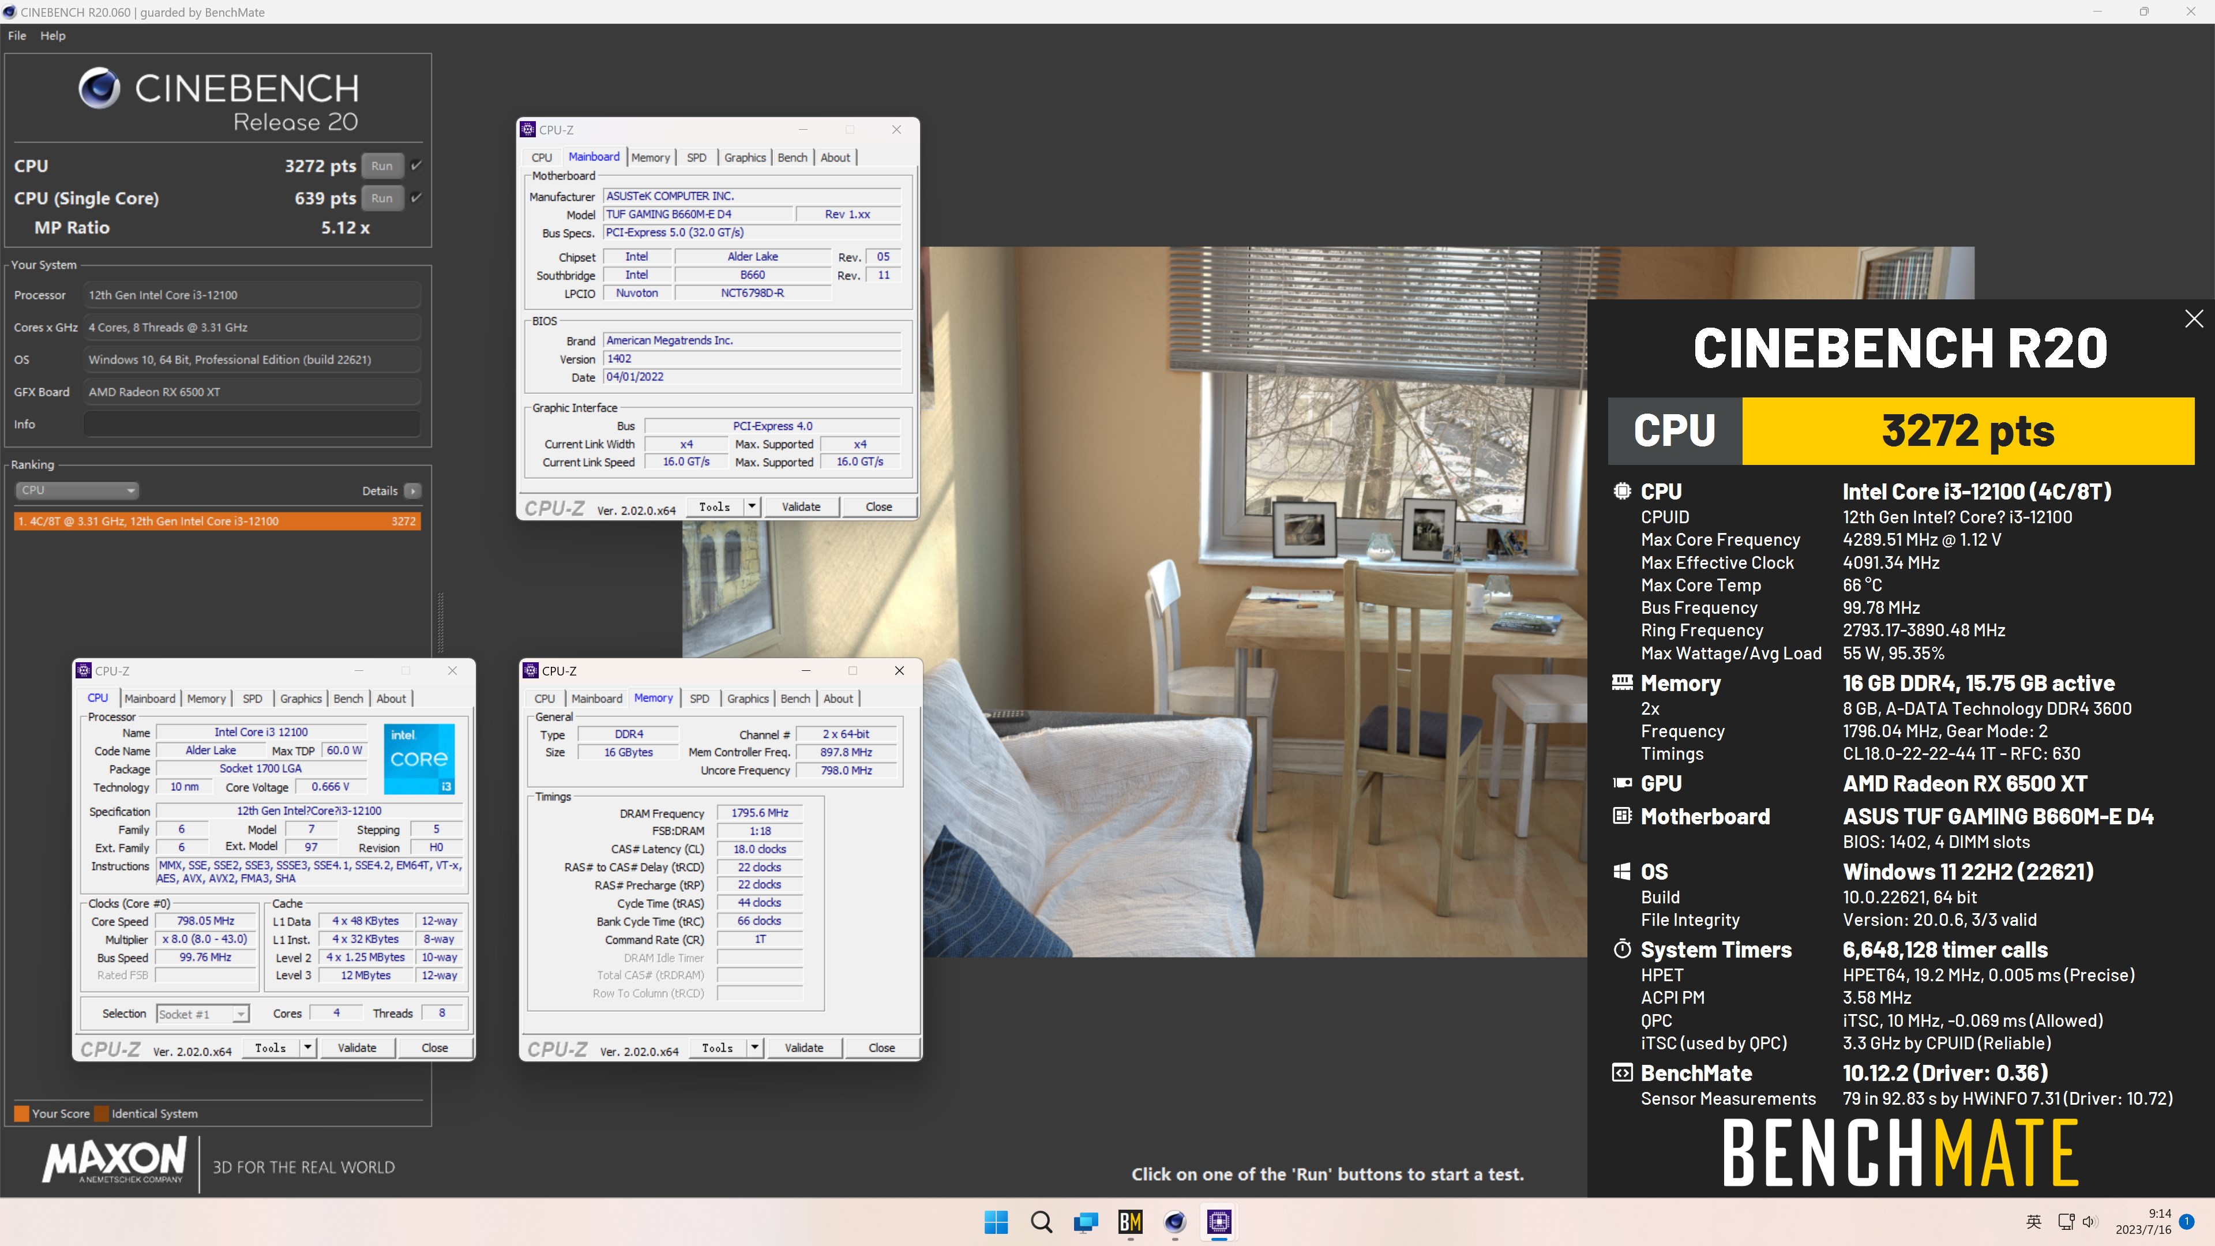Click the Cinebench sphere logo
2215x1246 pixels.
click(x=100, y=88)
